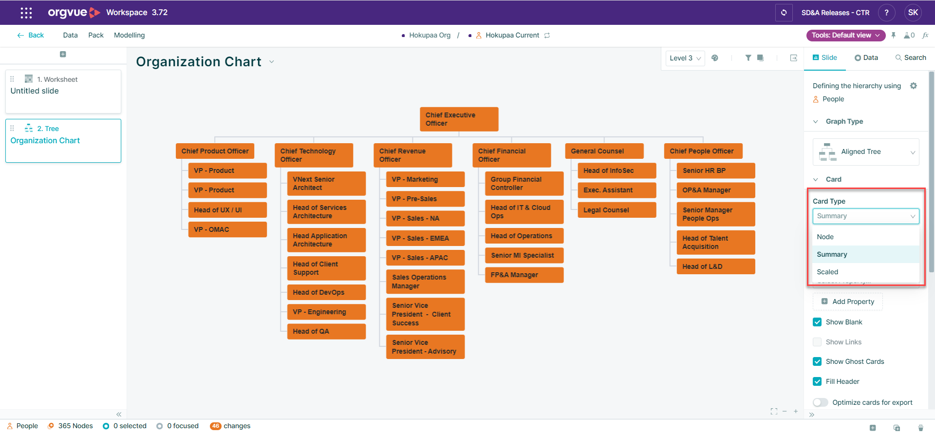935x435 pixels.
Task: Open the Level 3 dropdown
Action: click(x=685, y=58)
